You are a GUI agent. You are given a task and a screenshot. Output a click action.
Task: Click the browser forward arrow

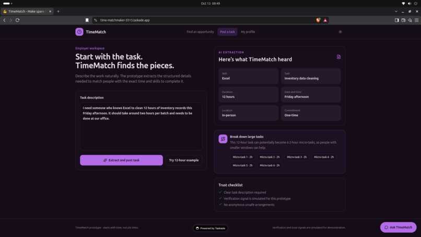pyautogui.click(x=11, y=20)
